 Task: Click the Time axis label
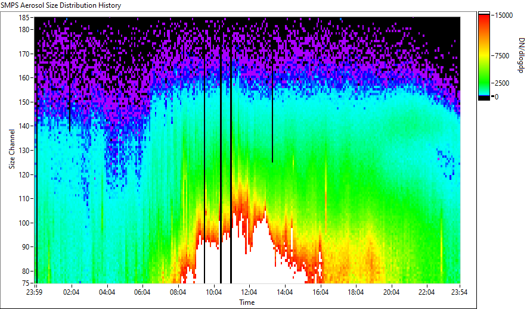(247, 302)
